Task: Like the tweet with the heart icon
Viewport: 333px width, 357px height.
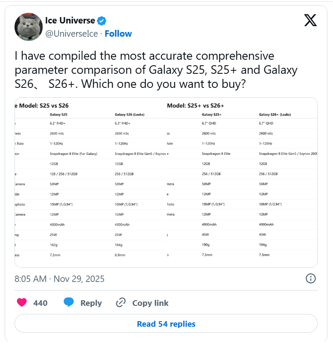Action: [22, 303]
